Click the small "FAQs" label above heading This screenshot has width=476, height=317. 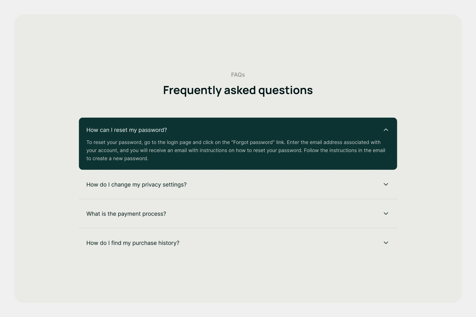click(x=238, y=75)
